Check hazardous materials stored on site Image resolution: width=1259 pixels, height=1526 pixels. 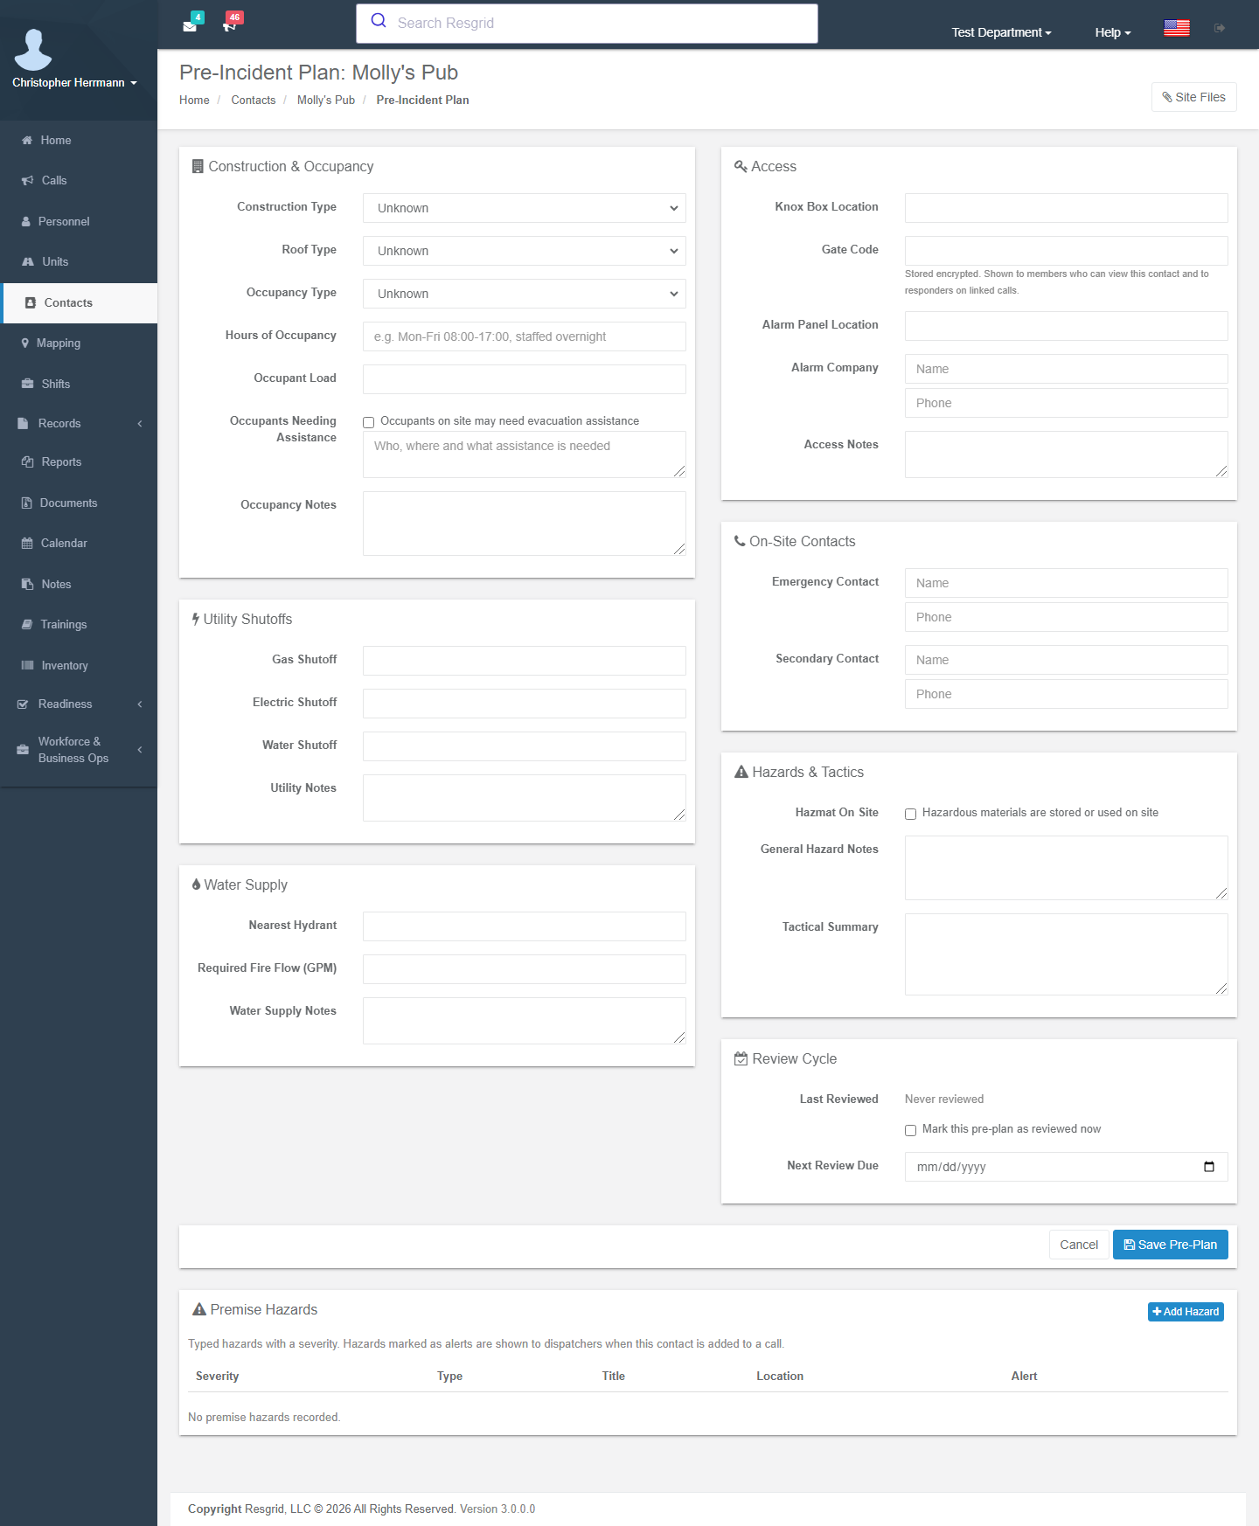(x=911, y=814)
